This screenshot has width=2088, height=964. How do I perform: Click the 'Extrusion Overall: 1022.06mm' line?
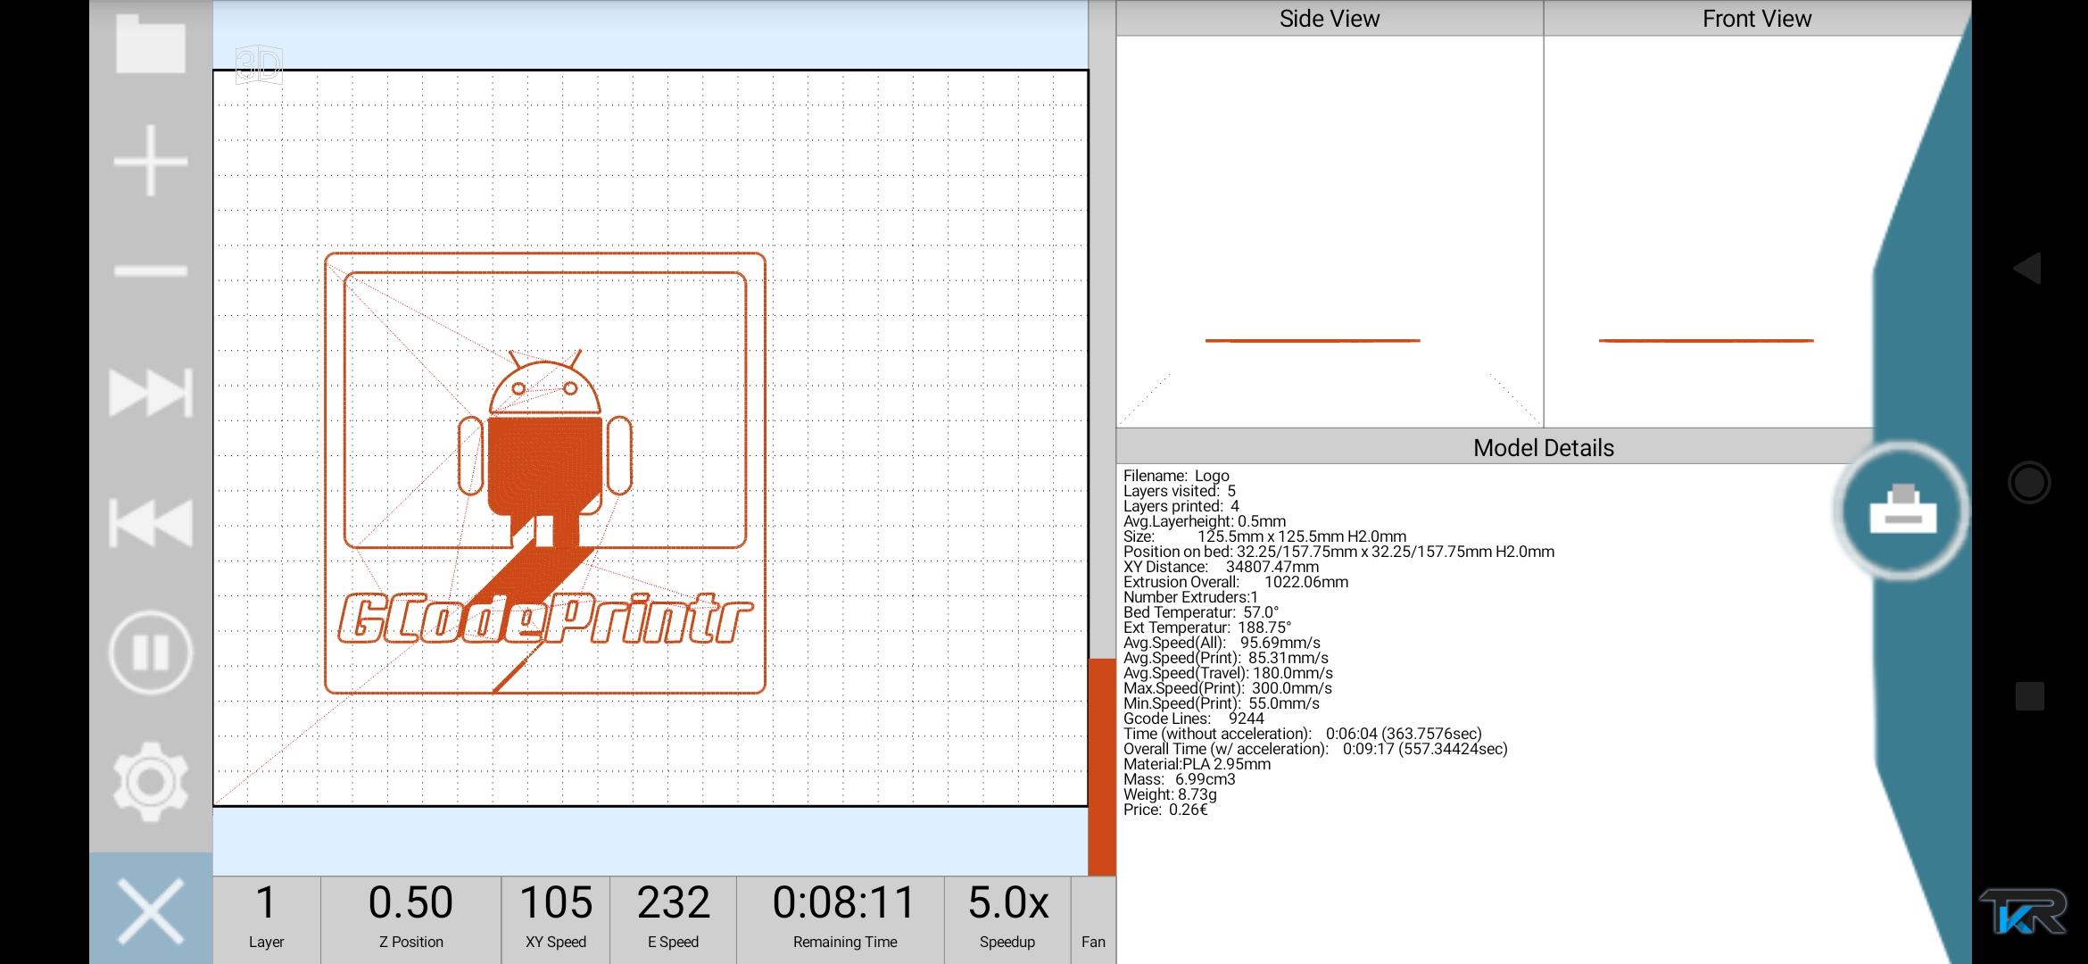[x=1236, y=582]
